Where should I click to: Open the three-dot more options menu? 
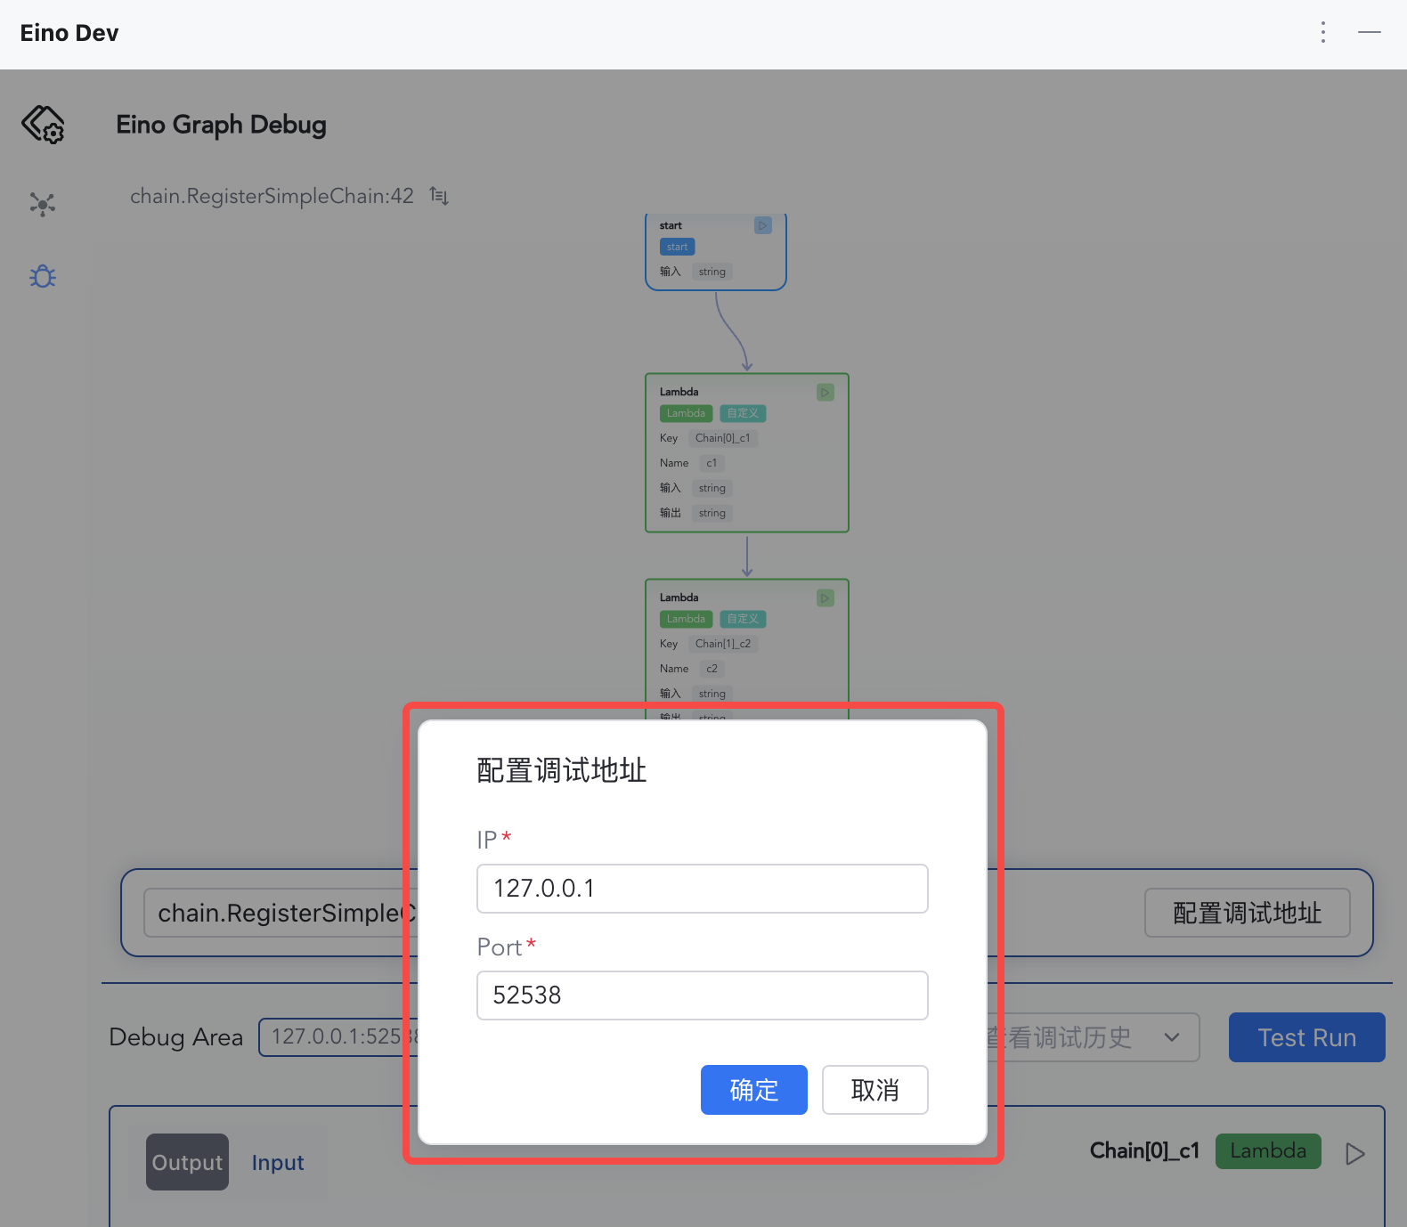[x=1323, y=33]
